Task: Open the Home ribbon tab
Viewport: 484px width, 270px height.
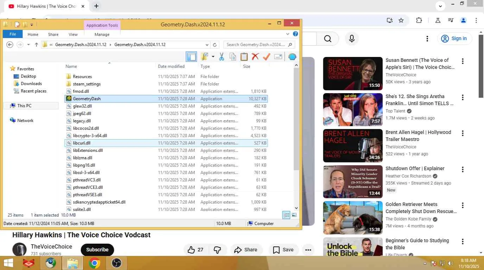Action: [x=33, y=34]
